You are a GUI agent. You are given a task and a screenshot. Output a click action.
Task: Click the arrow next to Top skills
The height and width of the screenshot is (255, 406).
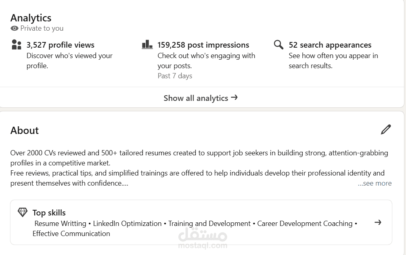coord(378,222)
